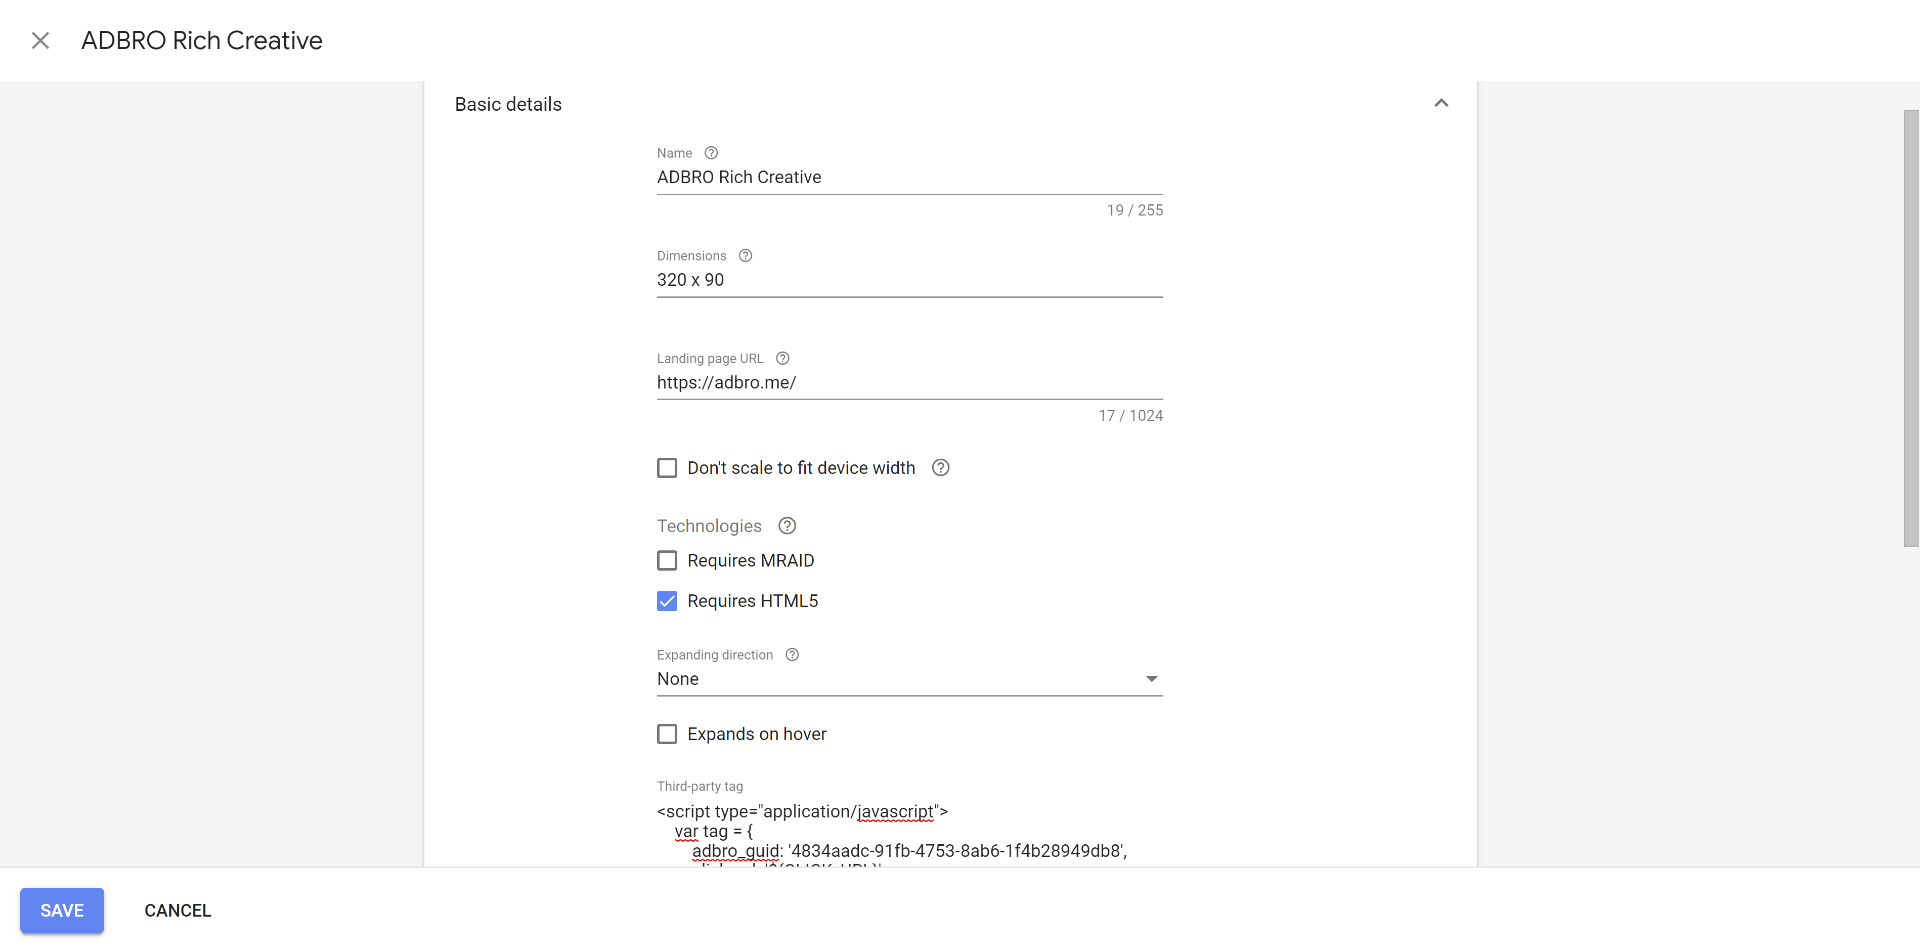The width and height of the screenshot is (1920, 951).
Task: Click the Basic details heading
Action: (x=508, y=104)
